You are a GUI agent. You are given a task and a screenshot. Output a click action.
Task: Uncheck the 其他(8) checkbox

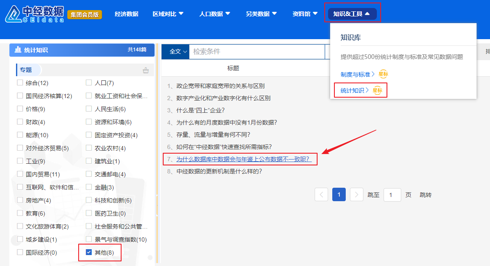pos(89,252)
